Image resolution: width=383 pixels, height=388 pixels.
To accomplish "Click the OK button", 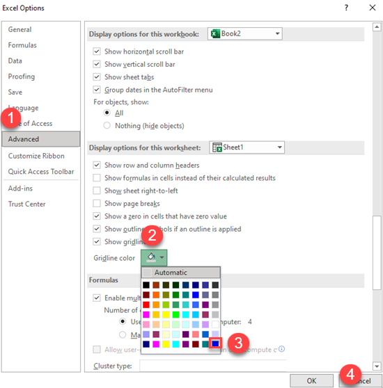I will click(311, 380).
